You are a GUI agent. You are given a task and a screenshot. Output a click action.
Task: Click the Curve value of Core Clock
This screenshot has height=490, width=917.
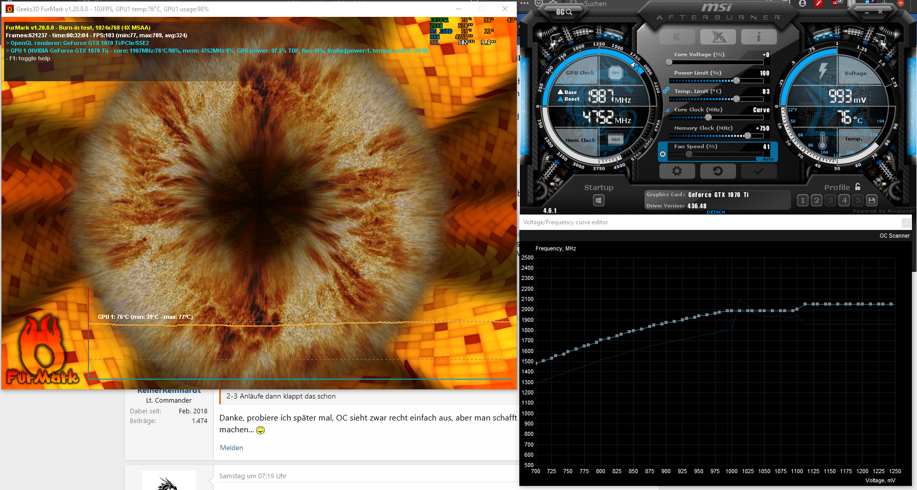pyautogui.click(x=761, y=110)
